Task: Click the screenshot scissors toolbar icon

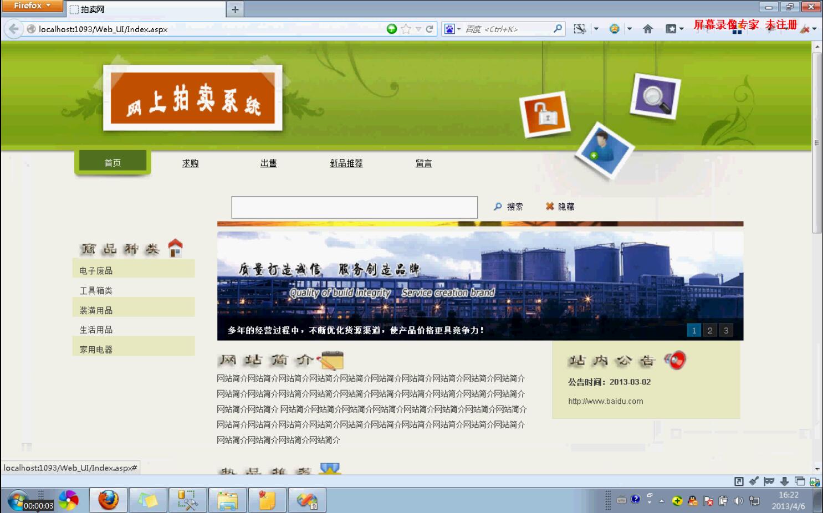Action: point(580,29)
